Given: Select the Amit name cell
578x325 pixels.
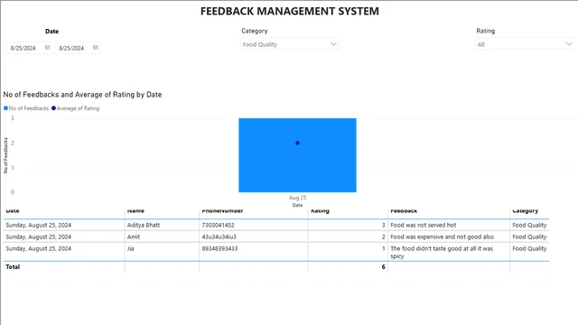Looking at the screenshot, I should coord(134,237).
